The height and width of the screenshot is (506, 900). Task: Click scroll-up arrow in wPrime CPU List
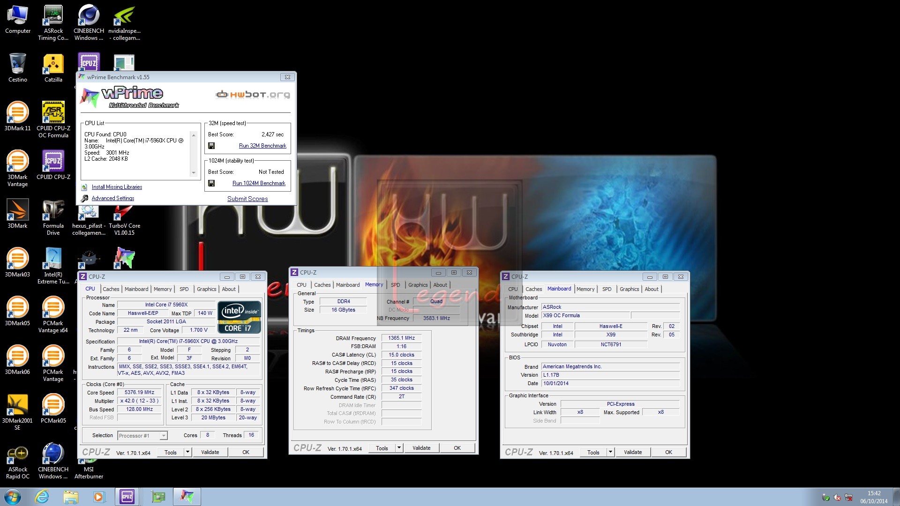[194, 135]
